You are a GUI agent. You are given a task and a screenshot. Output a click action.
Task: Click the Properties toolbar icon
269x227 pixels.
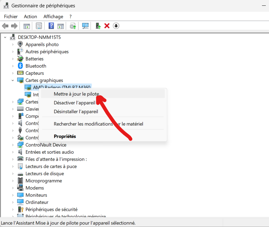pos(39,26)
